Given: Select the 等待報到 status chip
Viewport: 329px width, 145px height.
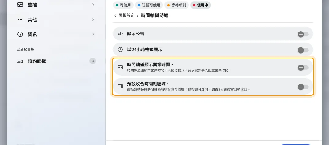Looking at the screenshot, I should [176, 5].
